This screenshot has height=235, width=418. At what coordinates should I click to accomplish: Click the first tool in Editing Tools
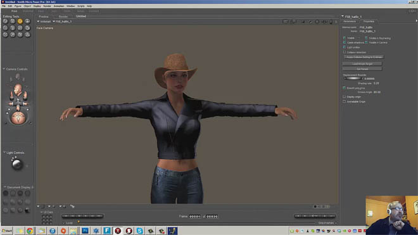(x=5, y=21)
